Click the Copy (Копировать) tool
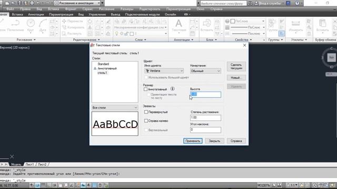Image resolution: width=337 pixels, height=189 pixels. click(x=73, y=27)
